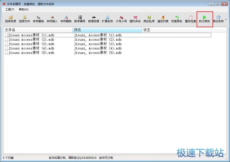Open the 字符删除 delete tool
Image resolution: width=230 pixels, height=162 pixels.
(66, 19)
